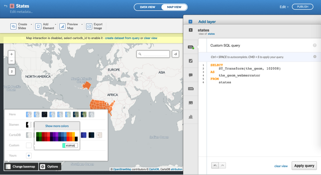Click the map search text field

click(x=155, y=54)
